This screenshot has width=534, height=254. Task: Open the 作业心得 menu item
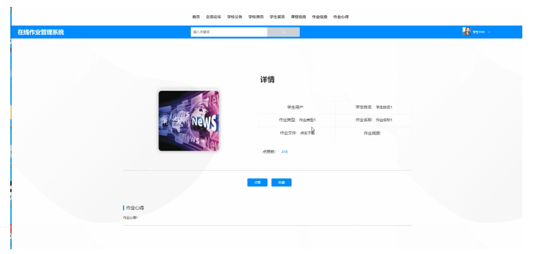click(341, 17)
